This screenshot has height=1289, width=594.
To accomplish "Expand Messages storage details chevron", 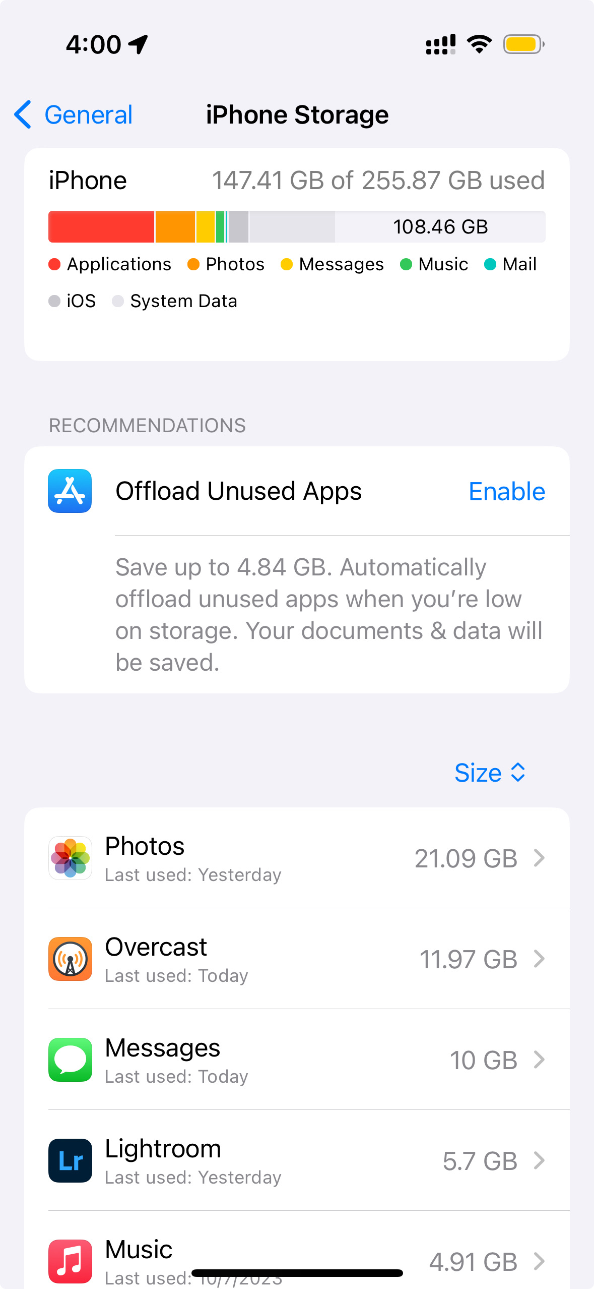I will pos(539,1060).
